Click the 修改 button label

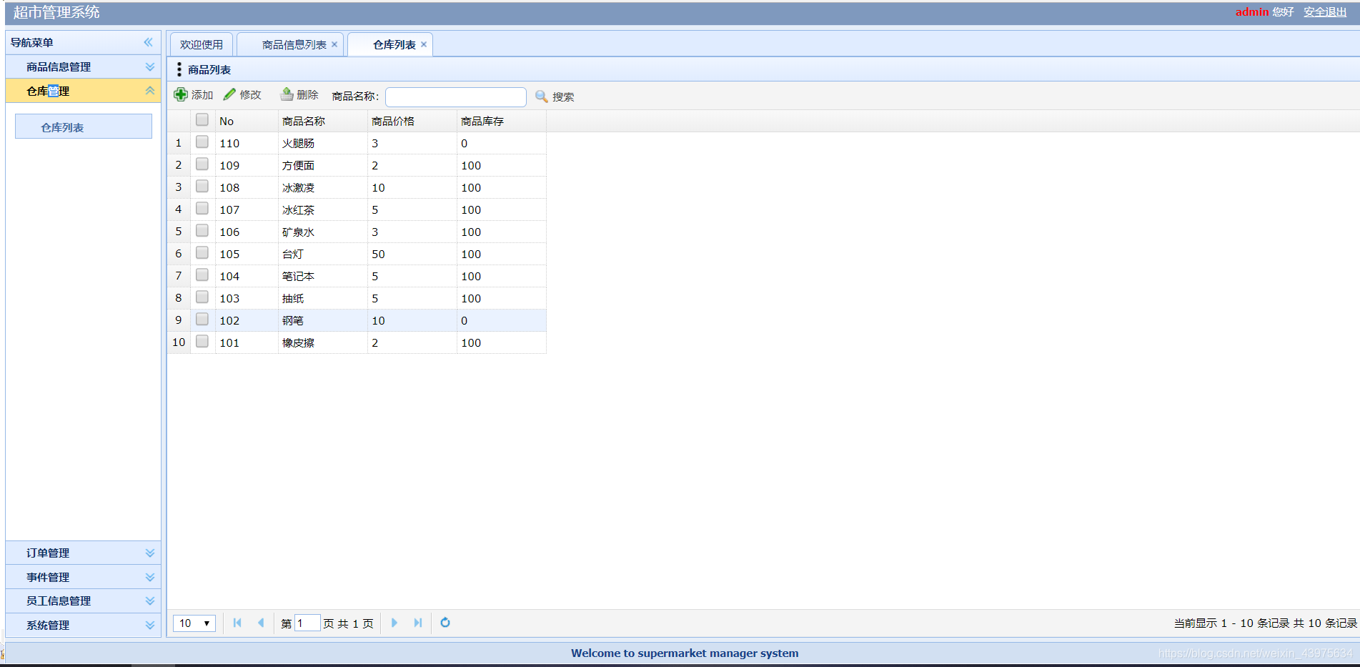[x=251, y=95]
